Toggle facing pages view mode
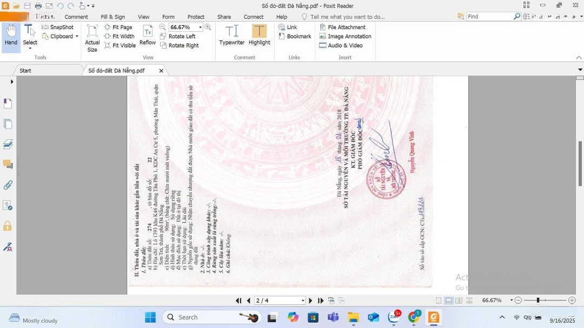Screen dimensions: 584x328 (459, 300)
